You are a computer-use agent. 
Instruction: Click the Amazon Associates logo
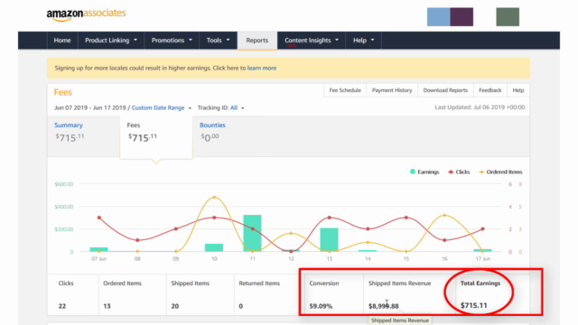[87, 14]
